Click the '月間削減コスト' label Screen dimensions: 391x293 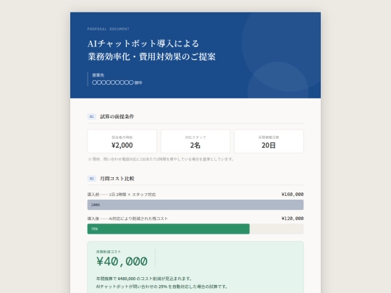[109, 252]
